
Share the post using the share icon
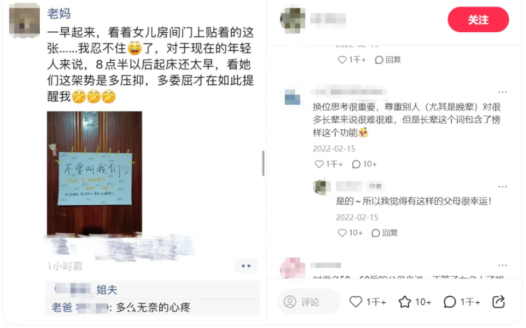(x=499, y=302)
